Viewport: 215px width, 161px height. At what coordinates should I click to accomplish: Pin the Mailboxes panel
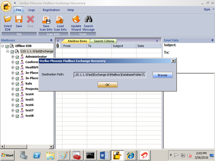[51, 40]
